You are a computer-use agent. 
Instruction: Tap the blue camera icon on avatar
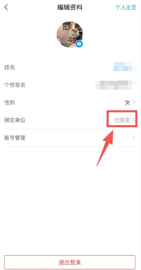point(79,44)
